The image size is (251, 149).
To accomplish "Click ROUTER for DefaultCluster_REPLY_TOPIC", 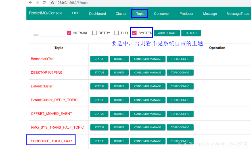I will click(x=119, y=100).
